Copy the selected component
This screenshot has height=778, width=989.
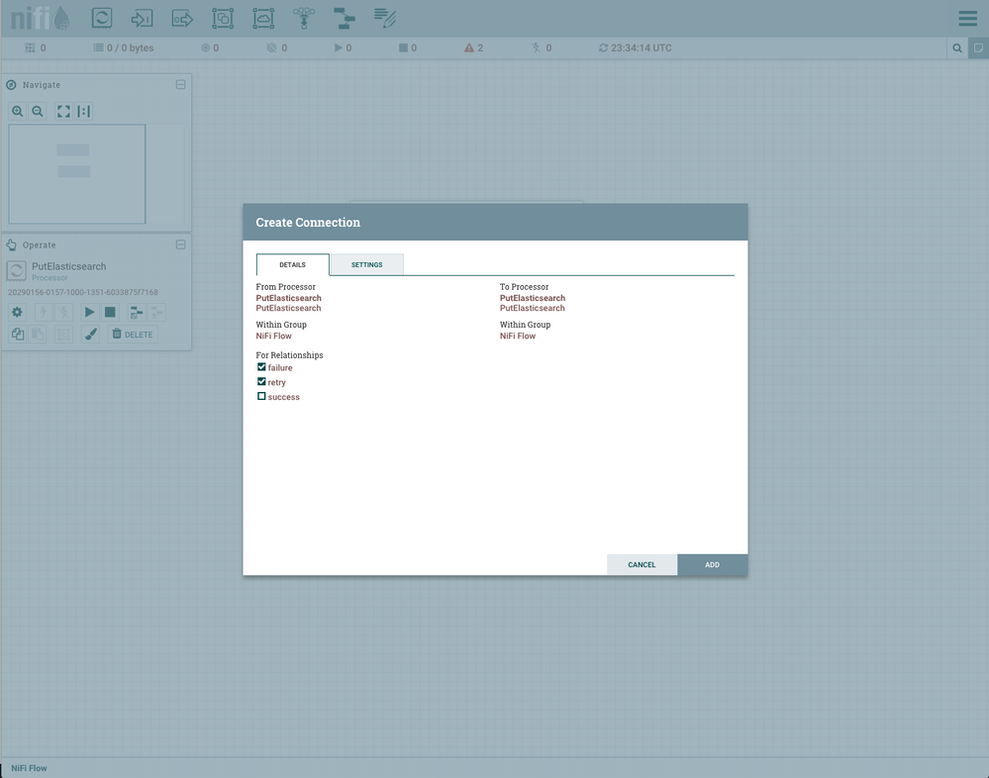[17, 335]
